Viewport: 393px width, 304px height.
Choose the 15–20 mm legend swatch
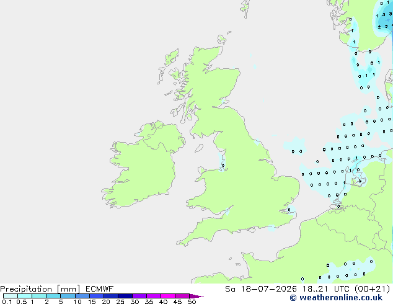click(x=97, y=296)
